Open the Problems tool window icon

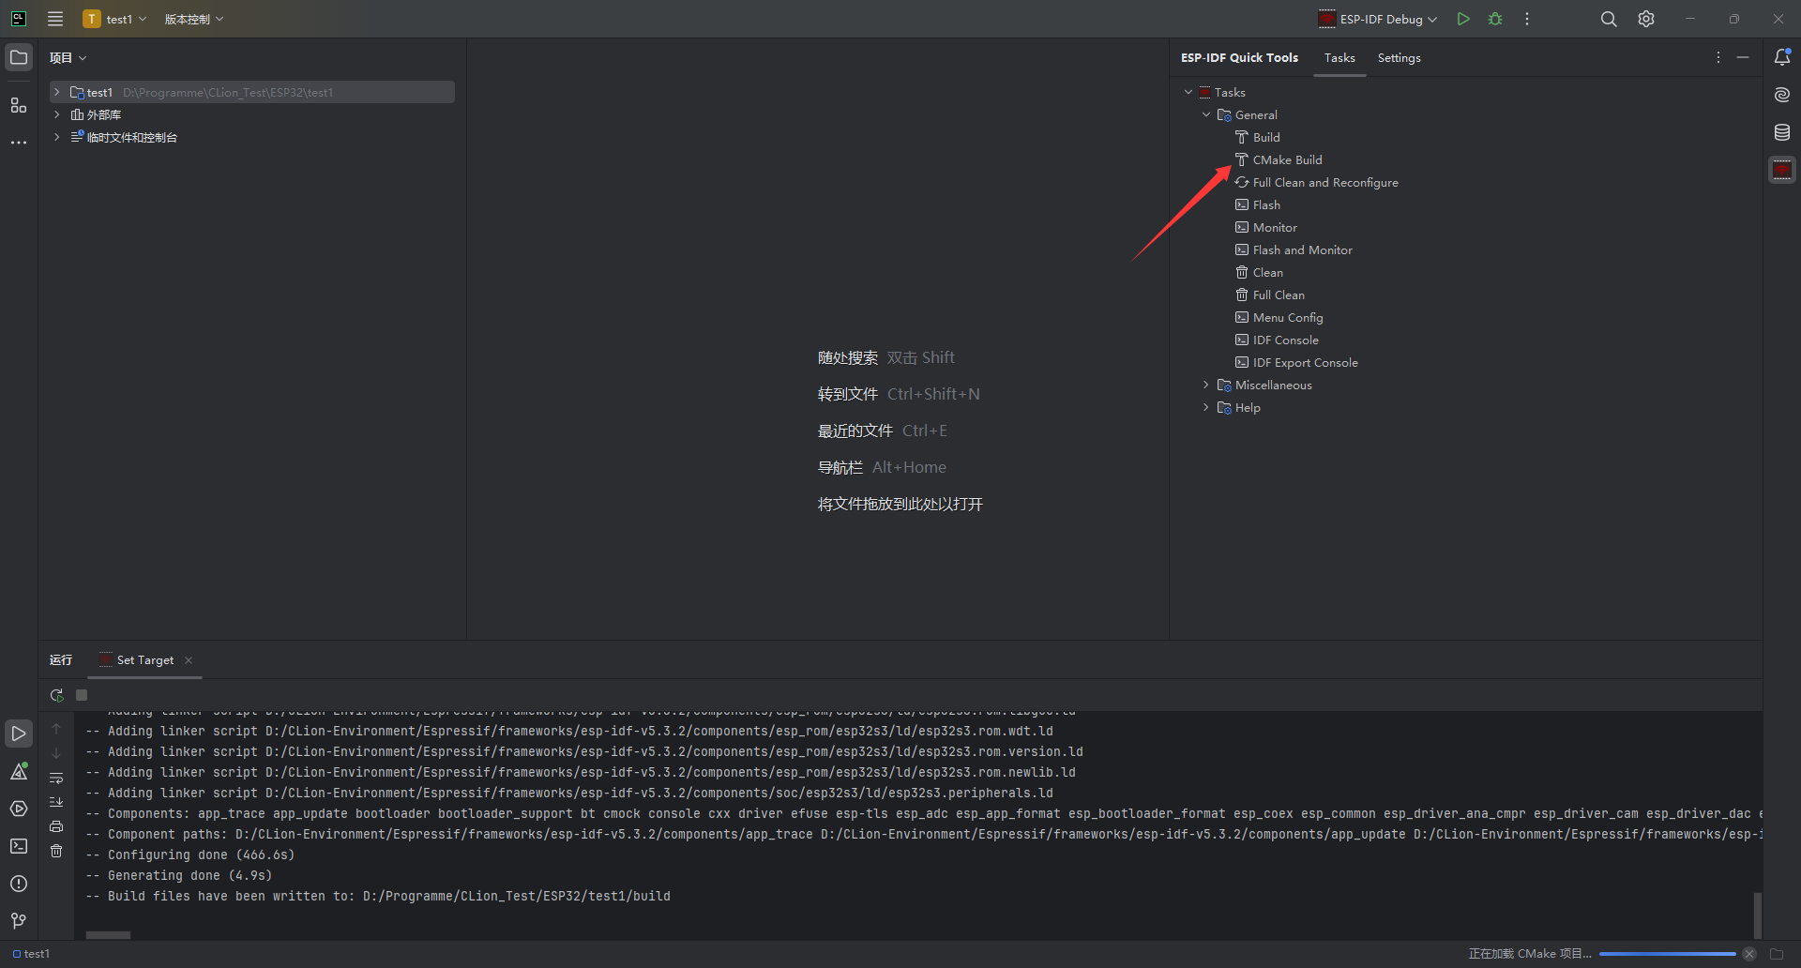coord(19,884)
